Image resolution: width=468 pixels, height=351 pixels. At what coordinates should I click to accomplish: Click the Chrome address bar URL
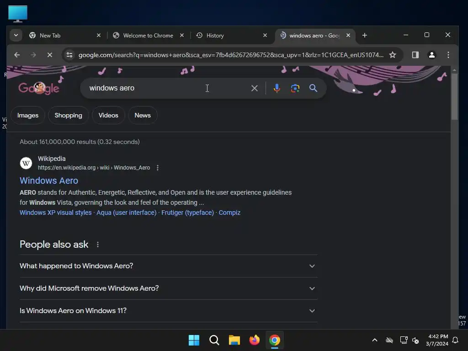tap(231, 55)
